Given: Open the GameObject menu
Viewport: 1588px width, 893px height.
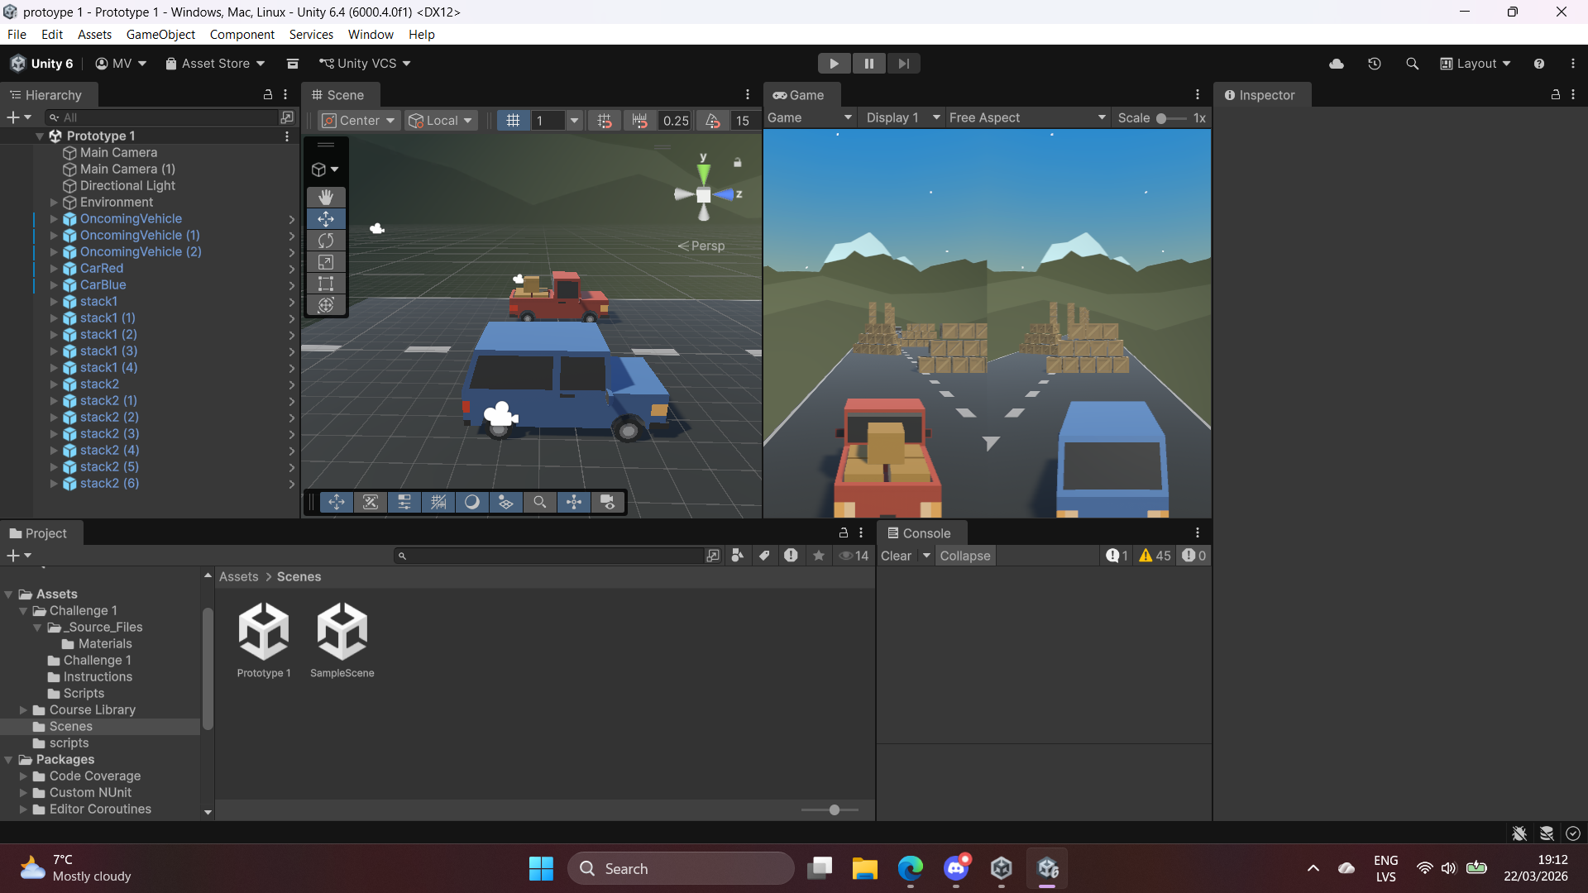Looking at the screenshot, I should tap(160, 35).
